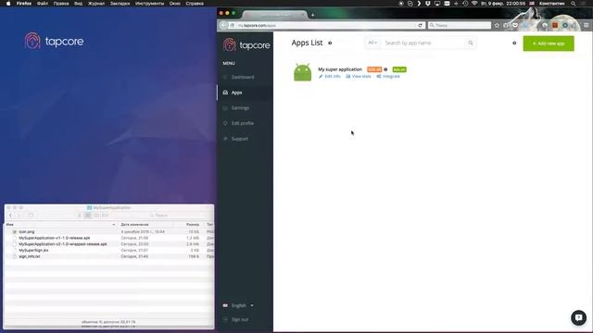The height and width of the screenshot is (333, 593).
Task: Focus the Firefox search box
Action: (x=460, y=25)
